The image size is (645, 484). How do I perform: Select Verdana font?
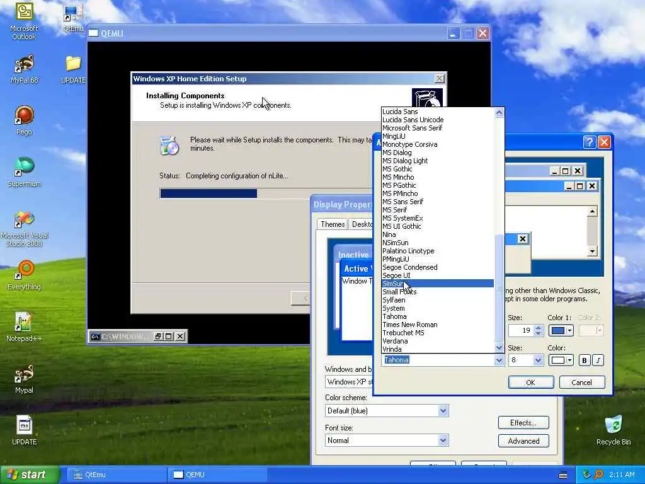tap(438, 341)
